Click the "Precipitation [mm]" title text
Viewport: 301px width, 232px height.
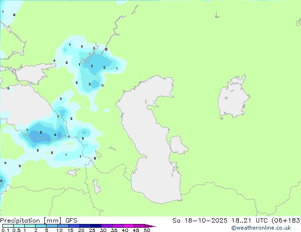pyautogui.click(x=31, y=221)
